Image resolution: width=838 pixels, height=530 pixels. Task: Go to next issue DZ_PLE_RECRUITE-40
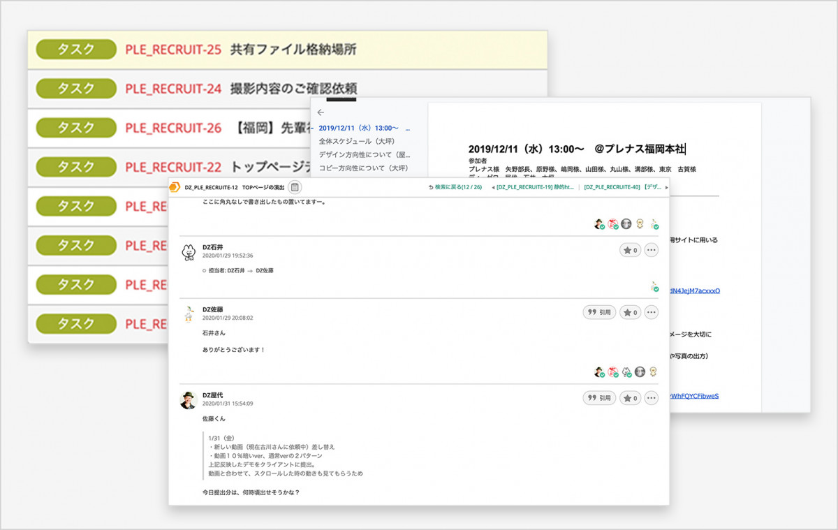coord(623,187)
